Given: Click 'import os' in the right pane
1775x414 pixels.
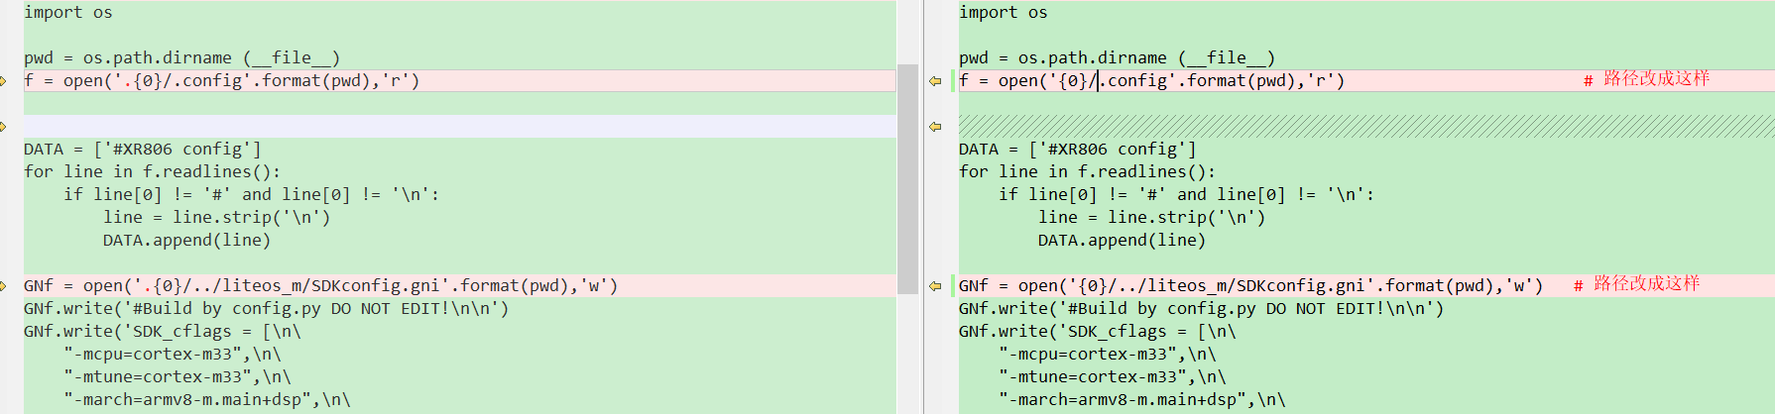Looking at the screenshot, I should click(1004, 13).
